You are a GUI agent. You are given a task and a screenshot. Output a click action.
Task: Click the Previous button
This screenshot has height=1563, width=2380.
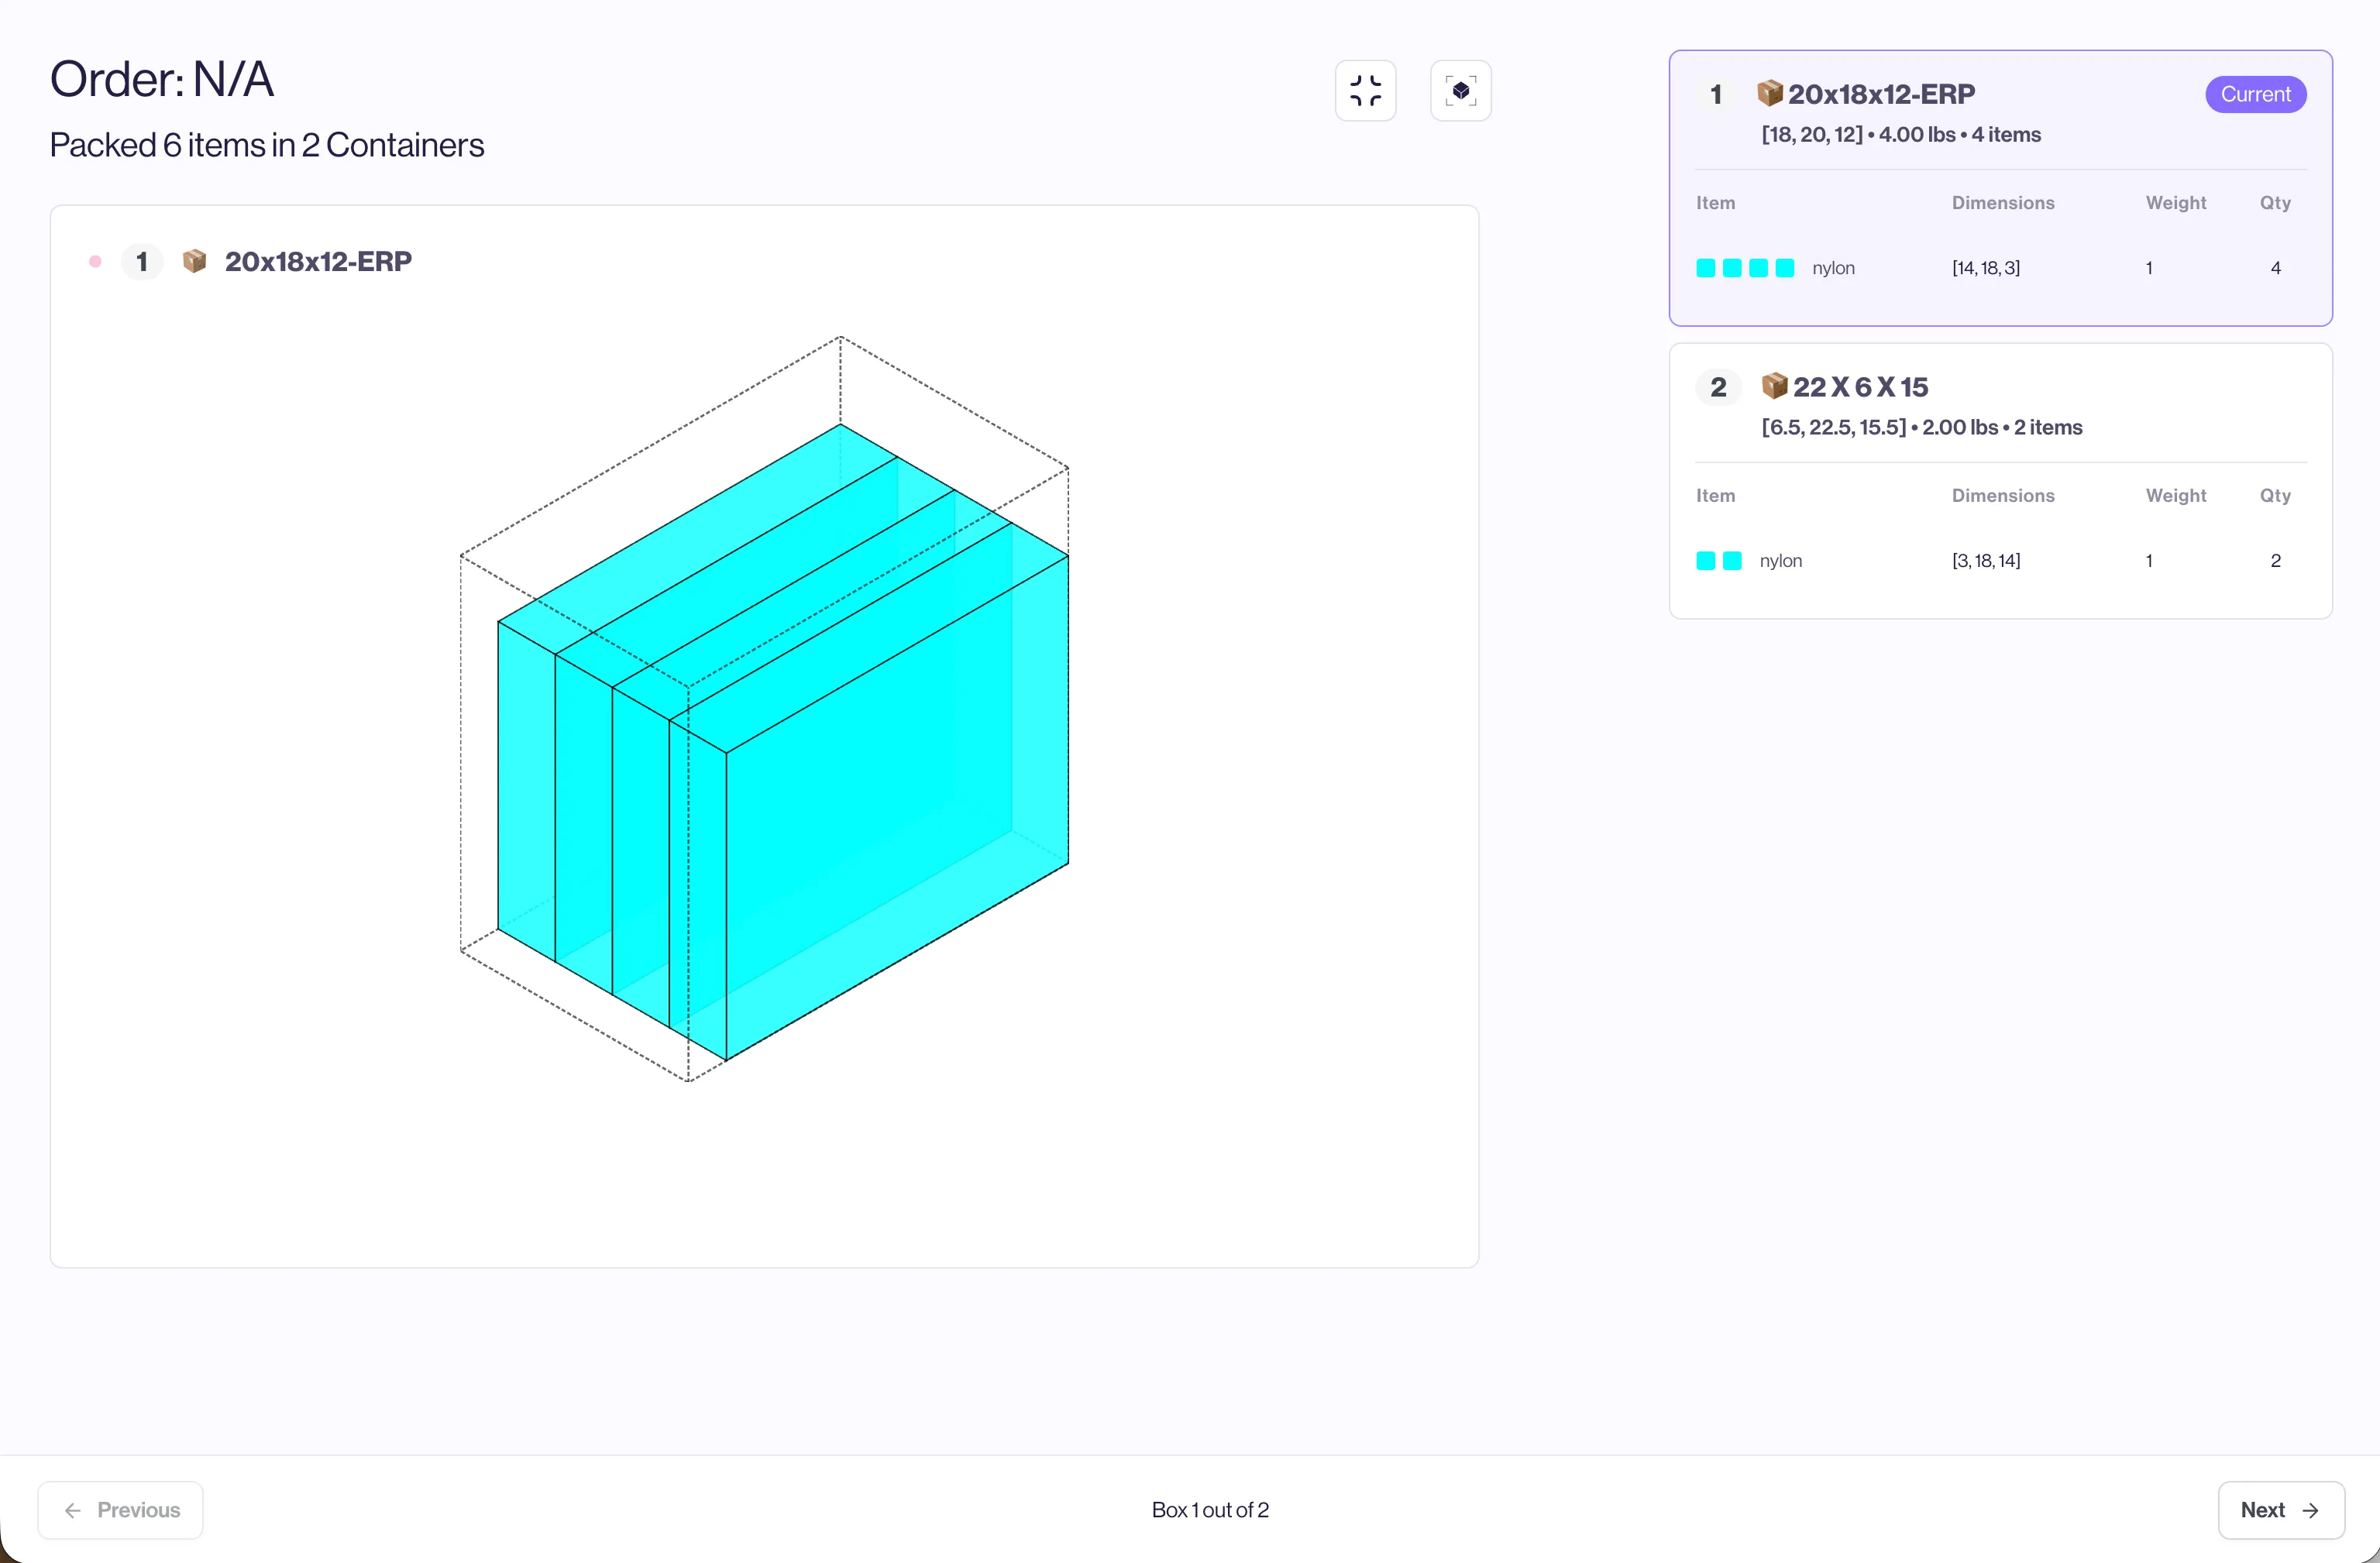[x=121, y=1509]
